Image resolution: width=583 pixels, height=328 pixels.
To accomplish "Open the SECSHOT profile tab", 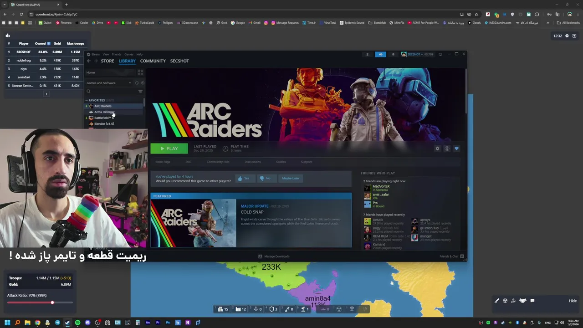I will (179, 61).
